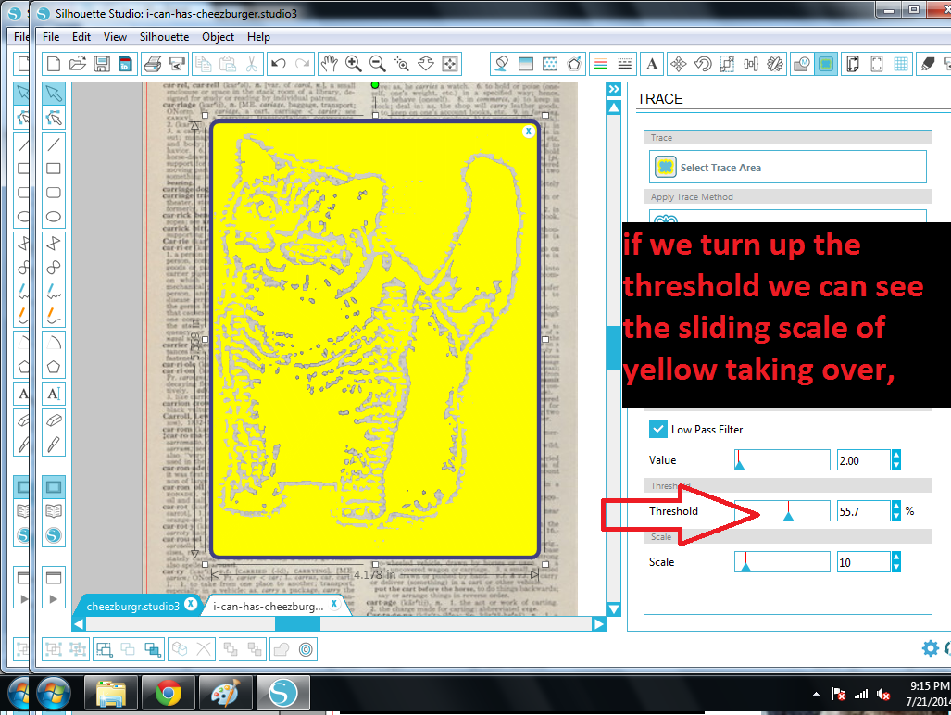Pick the Edit Points tool
This screenshot has width=951, height=715.
coord(54,117)
